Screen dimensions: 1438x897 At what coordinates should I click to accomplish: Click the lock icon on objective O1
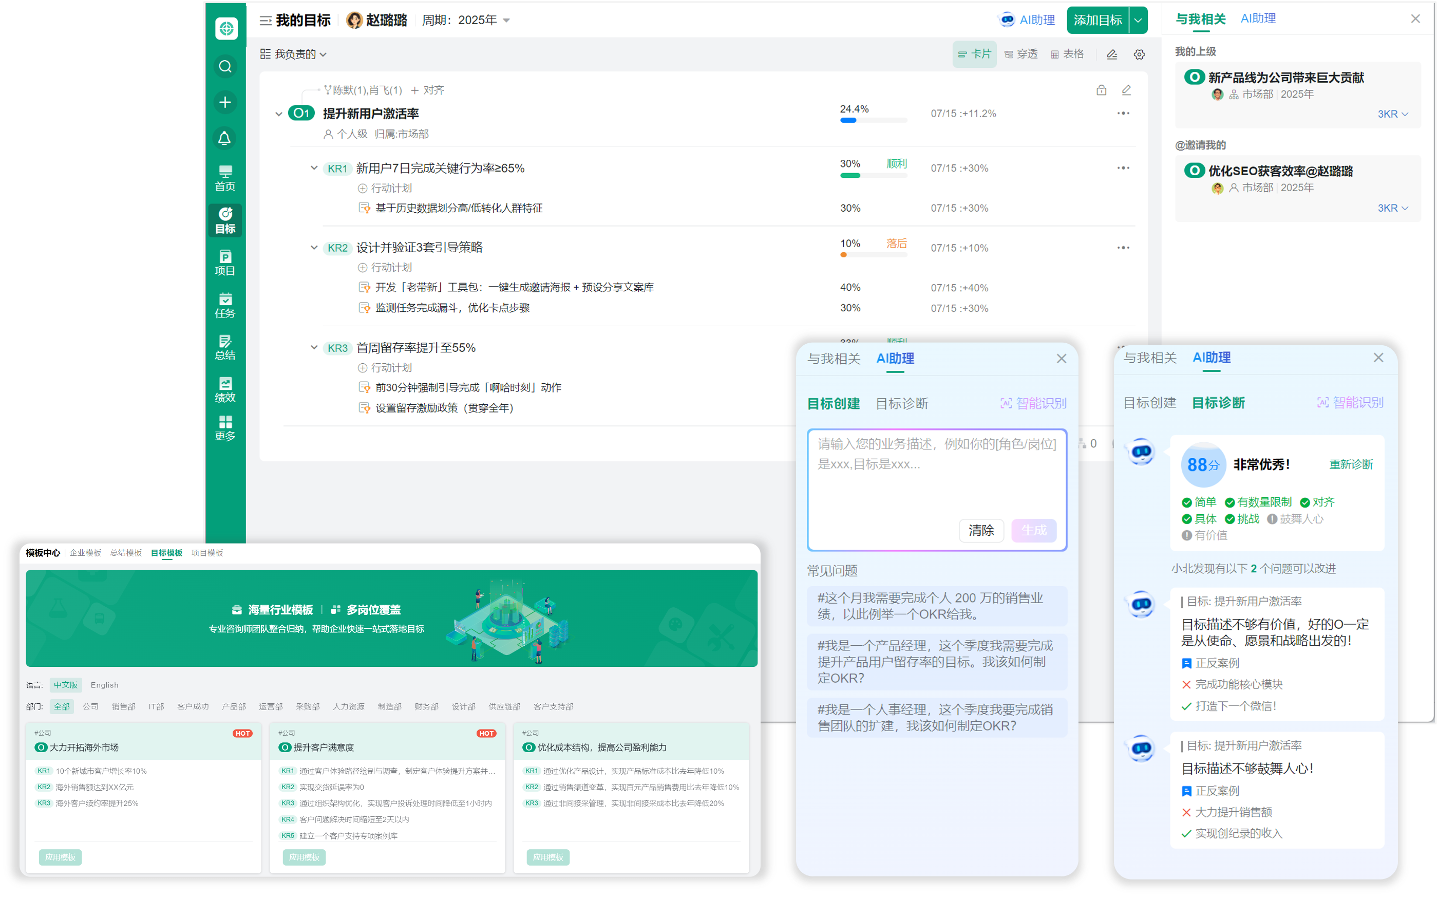click(x=1101, y=90)
